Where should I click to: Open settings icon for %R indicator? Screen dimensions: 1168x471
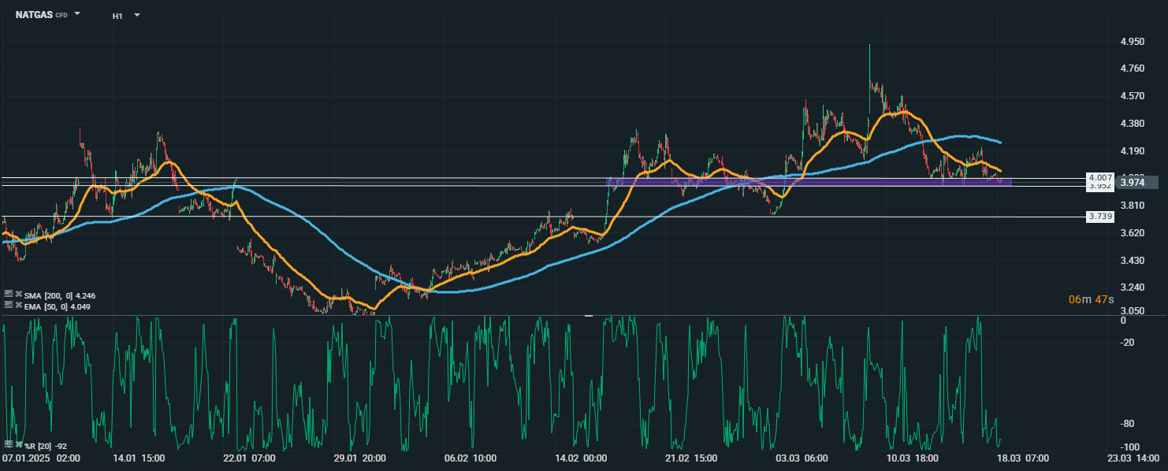pos(9,444)
